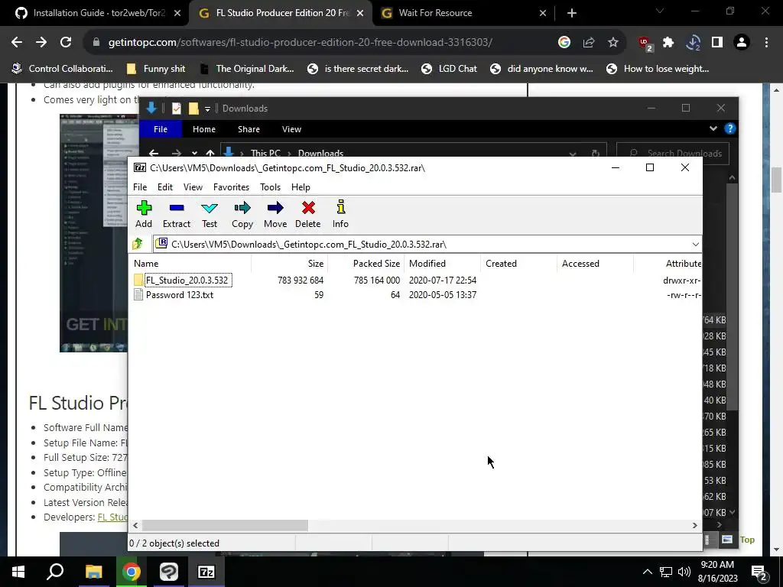Open Windows taskbar search
The width and height of the screenshot is (783, 587).
[x=55, y=572]
